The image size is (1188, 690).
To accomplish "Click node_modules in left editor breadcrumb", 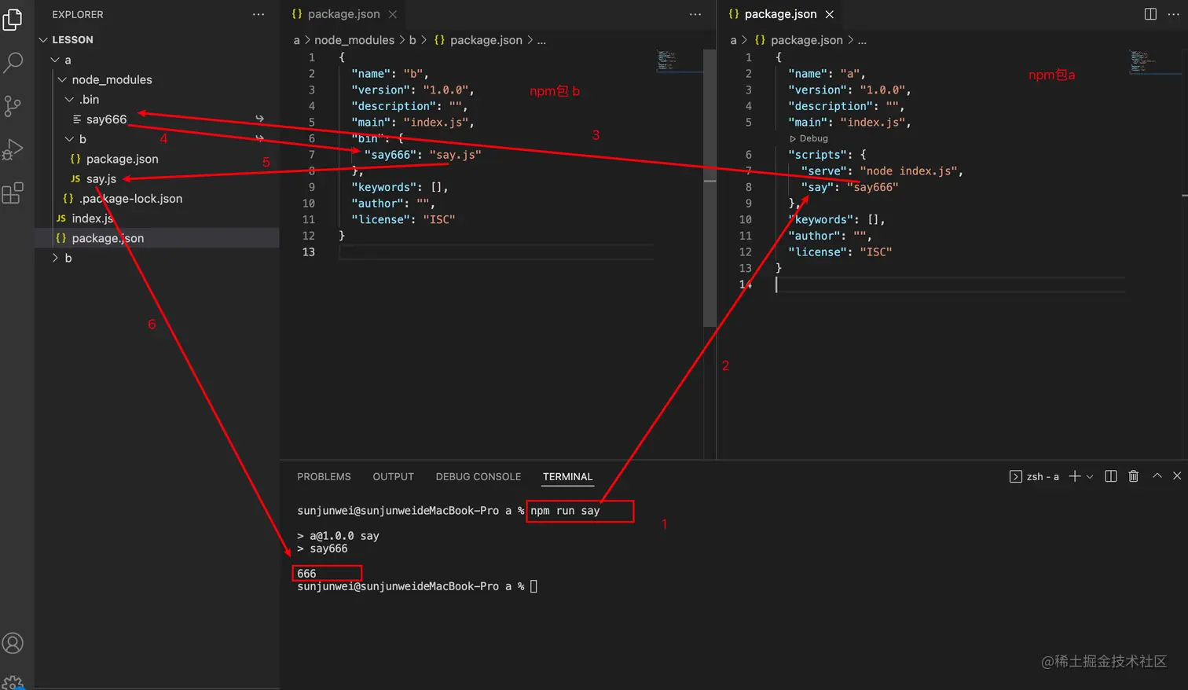I will point(354,40).
